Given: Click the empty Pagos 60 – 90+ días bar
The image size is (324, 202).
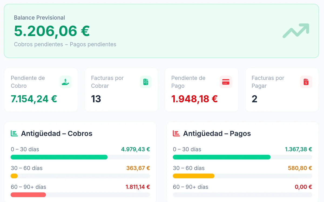Looking at the screenshot, I should click(x=242, y=195).
